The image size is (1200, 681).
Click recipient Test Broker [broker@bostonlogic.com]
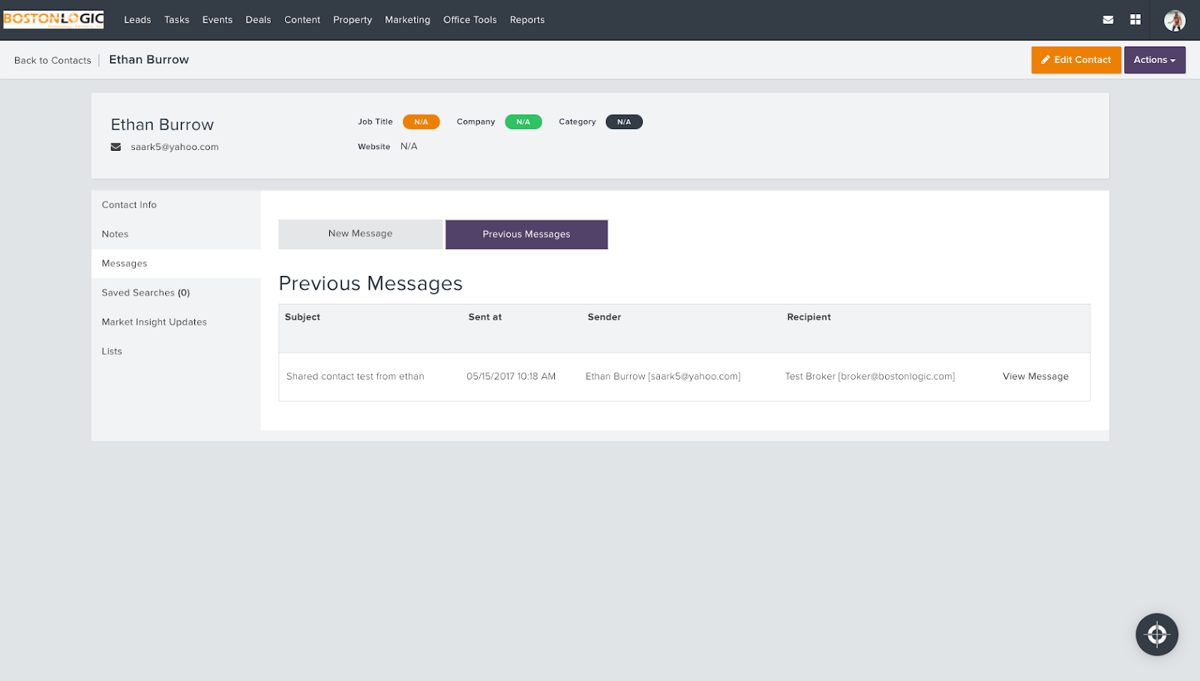click(x=870, y=376)
